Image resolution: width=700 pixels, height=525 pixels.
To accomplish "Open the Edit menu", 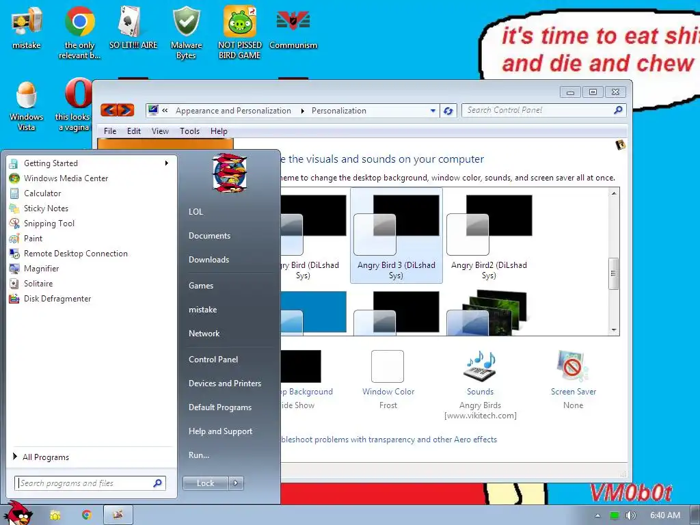I will 133,131.
